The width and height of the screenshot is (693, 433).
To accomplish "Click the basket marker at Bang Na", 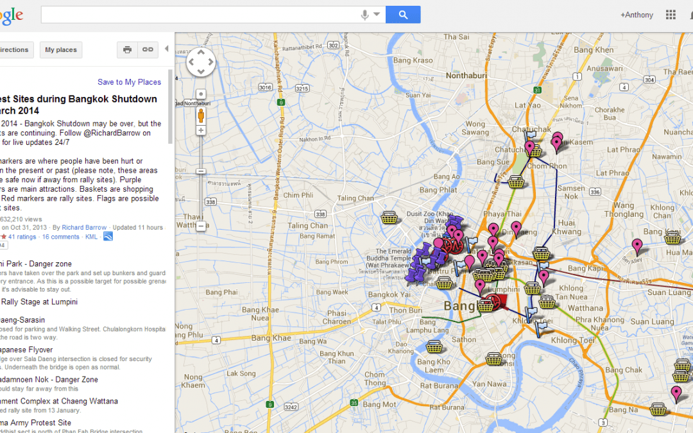I will tap(658, 409).
